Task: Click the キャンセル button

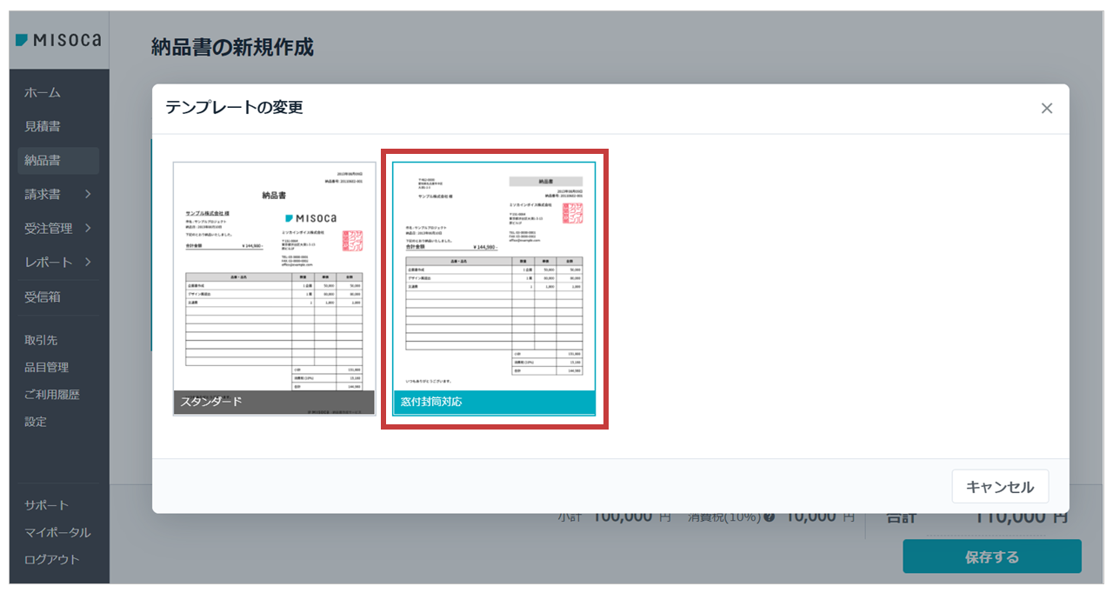Action: click(x=1000, y=487)
